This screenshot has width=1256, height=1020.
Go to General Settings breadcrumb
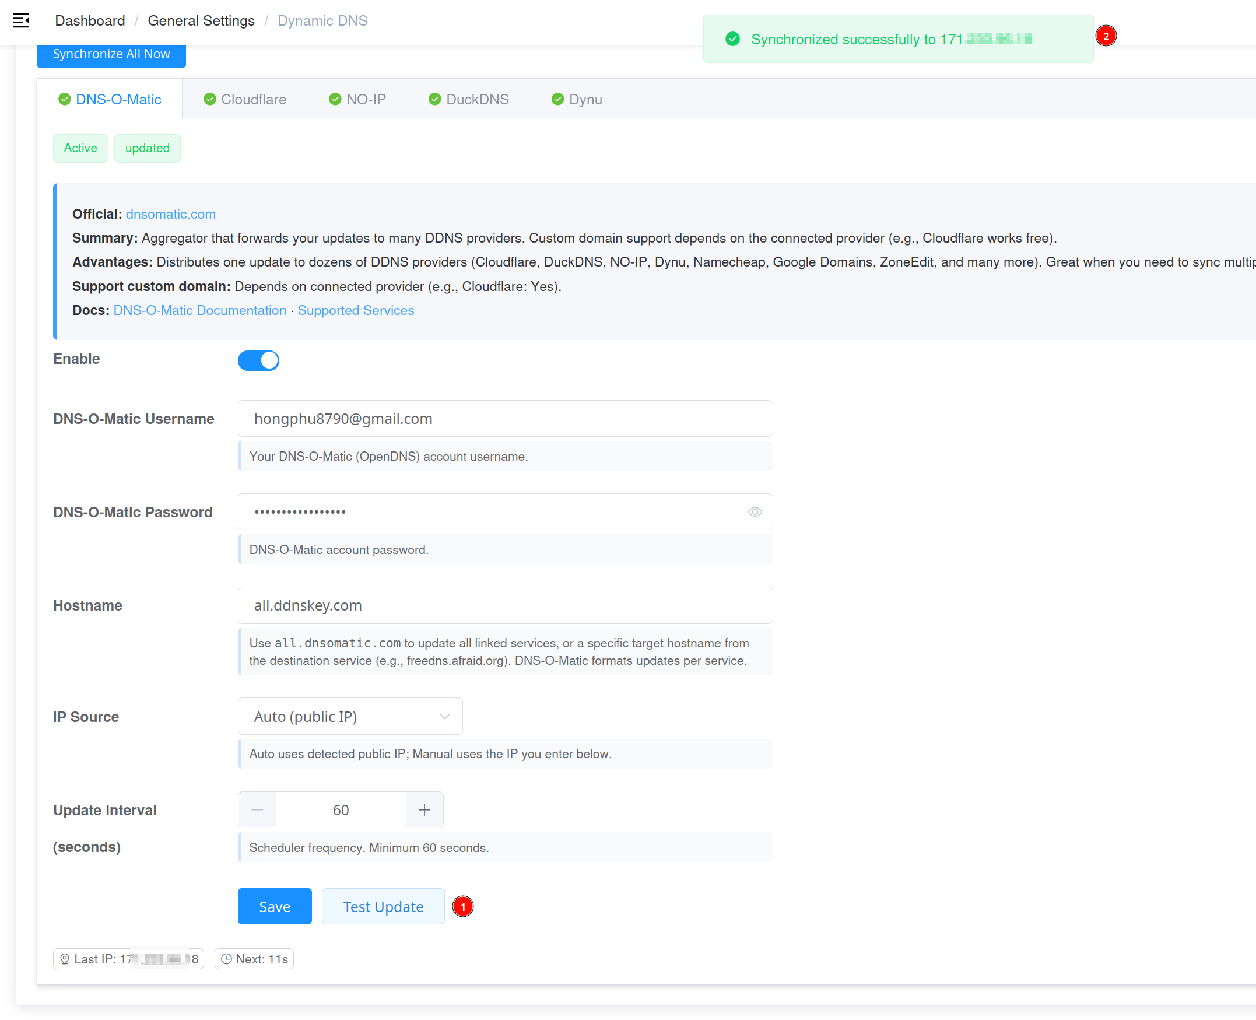pyautogui.click(x=201, y=20)
